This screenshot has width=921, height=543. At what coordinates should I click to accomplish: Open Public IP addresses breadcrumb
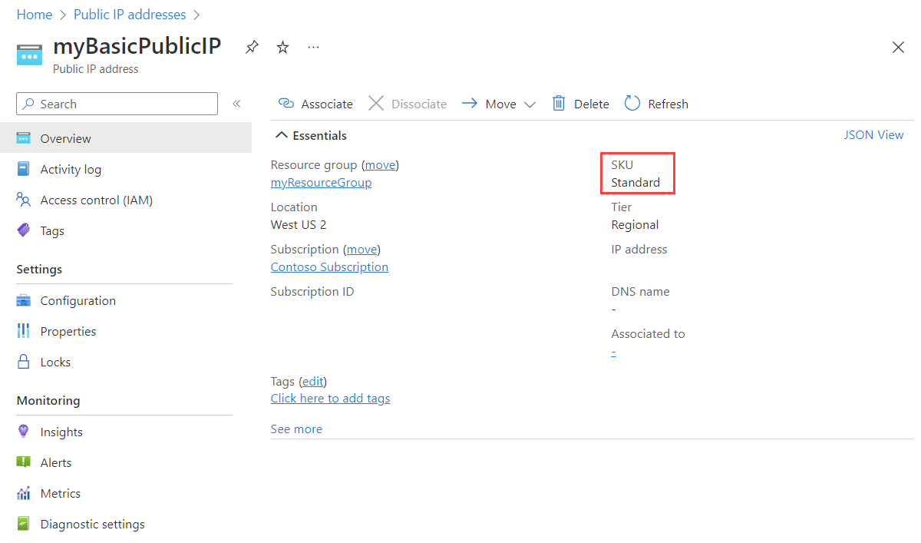point(129,14)
